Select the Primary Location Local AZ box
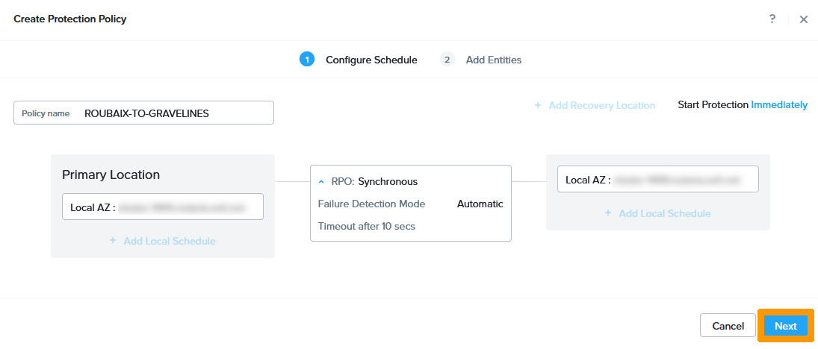This screenshot has width=818, height=349. [163, 207]
